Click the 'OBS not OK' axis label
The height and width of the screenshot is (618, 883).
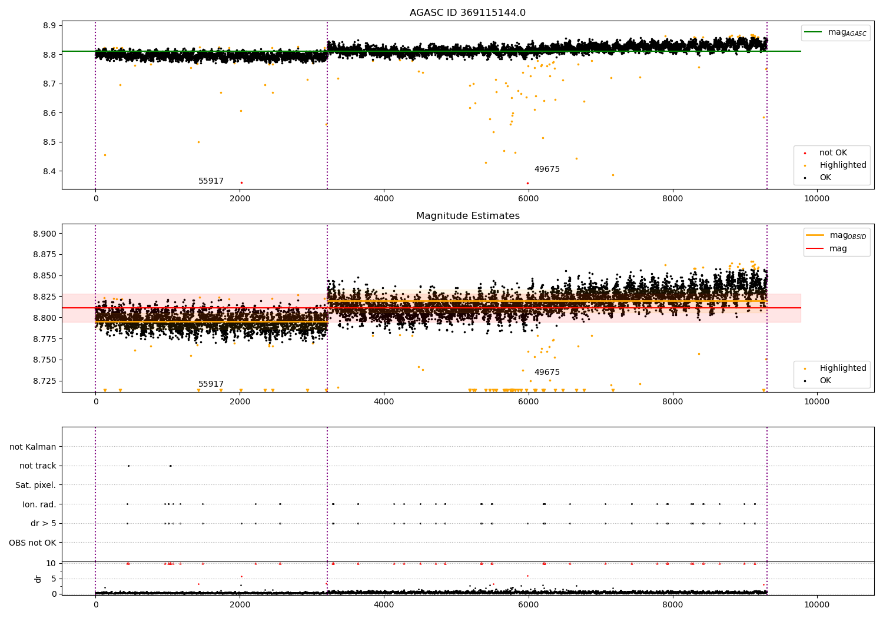point(33,543)
